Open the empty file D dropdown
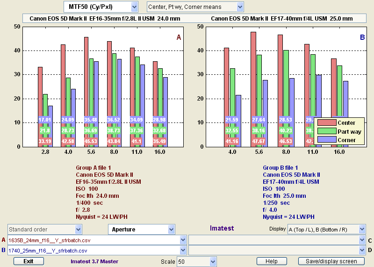The height and width of the screenshot is (267, 374). pyautogui.click(x=277, y=251)
